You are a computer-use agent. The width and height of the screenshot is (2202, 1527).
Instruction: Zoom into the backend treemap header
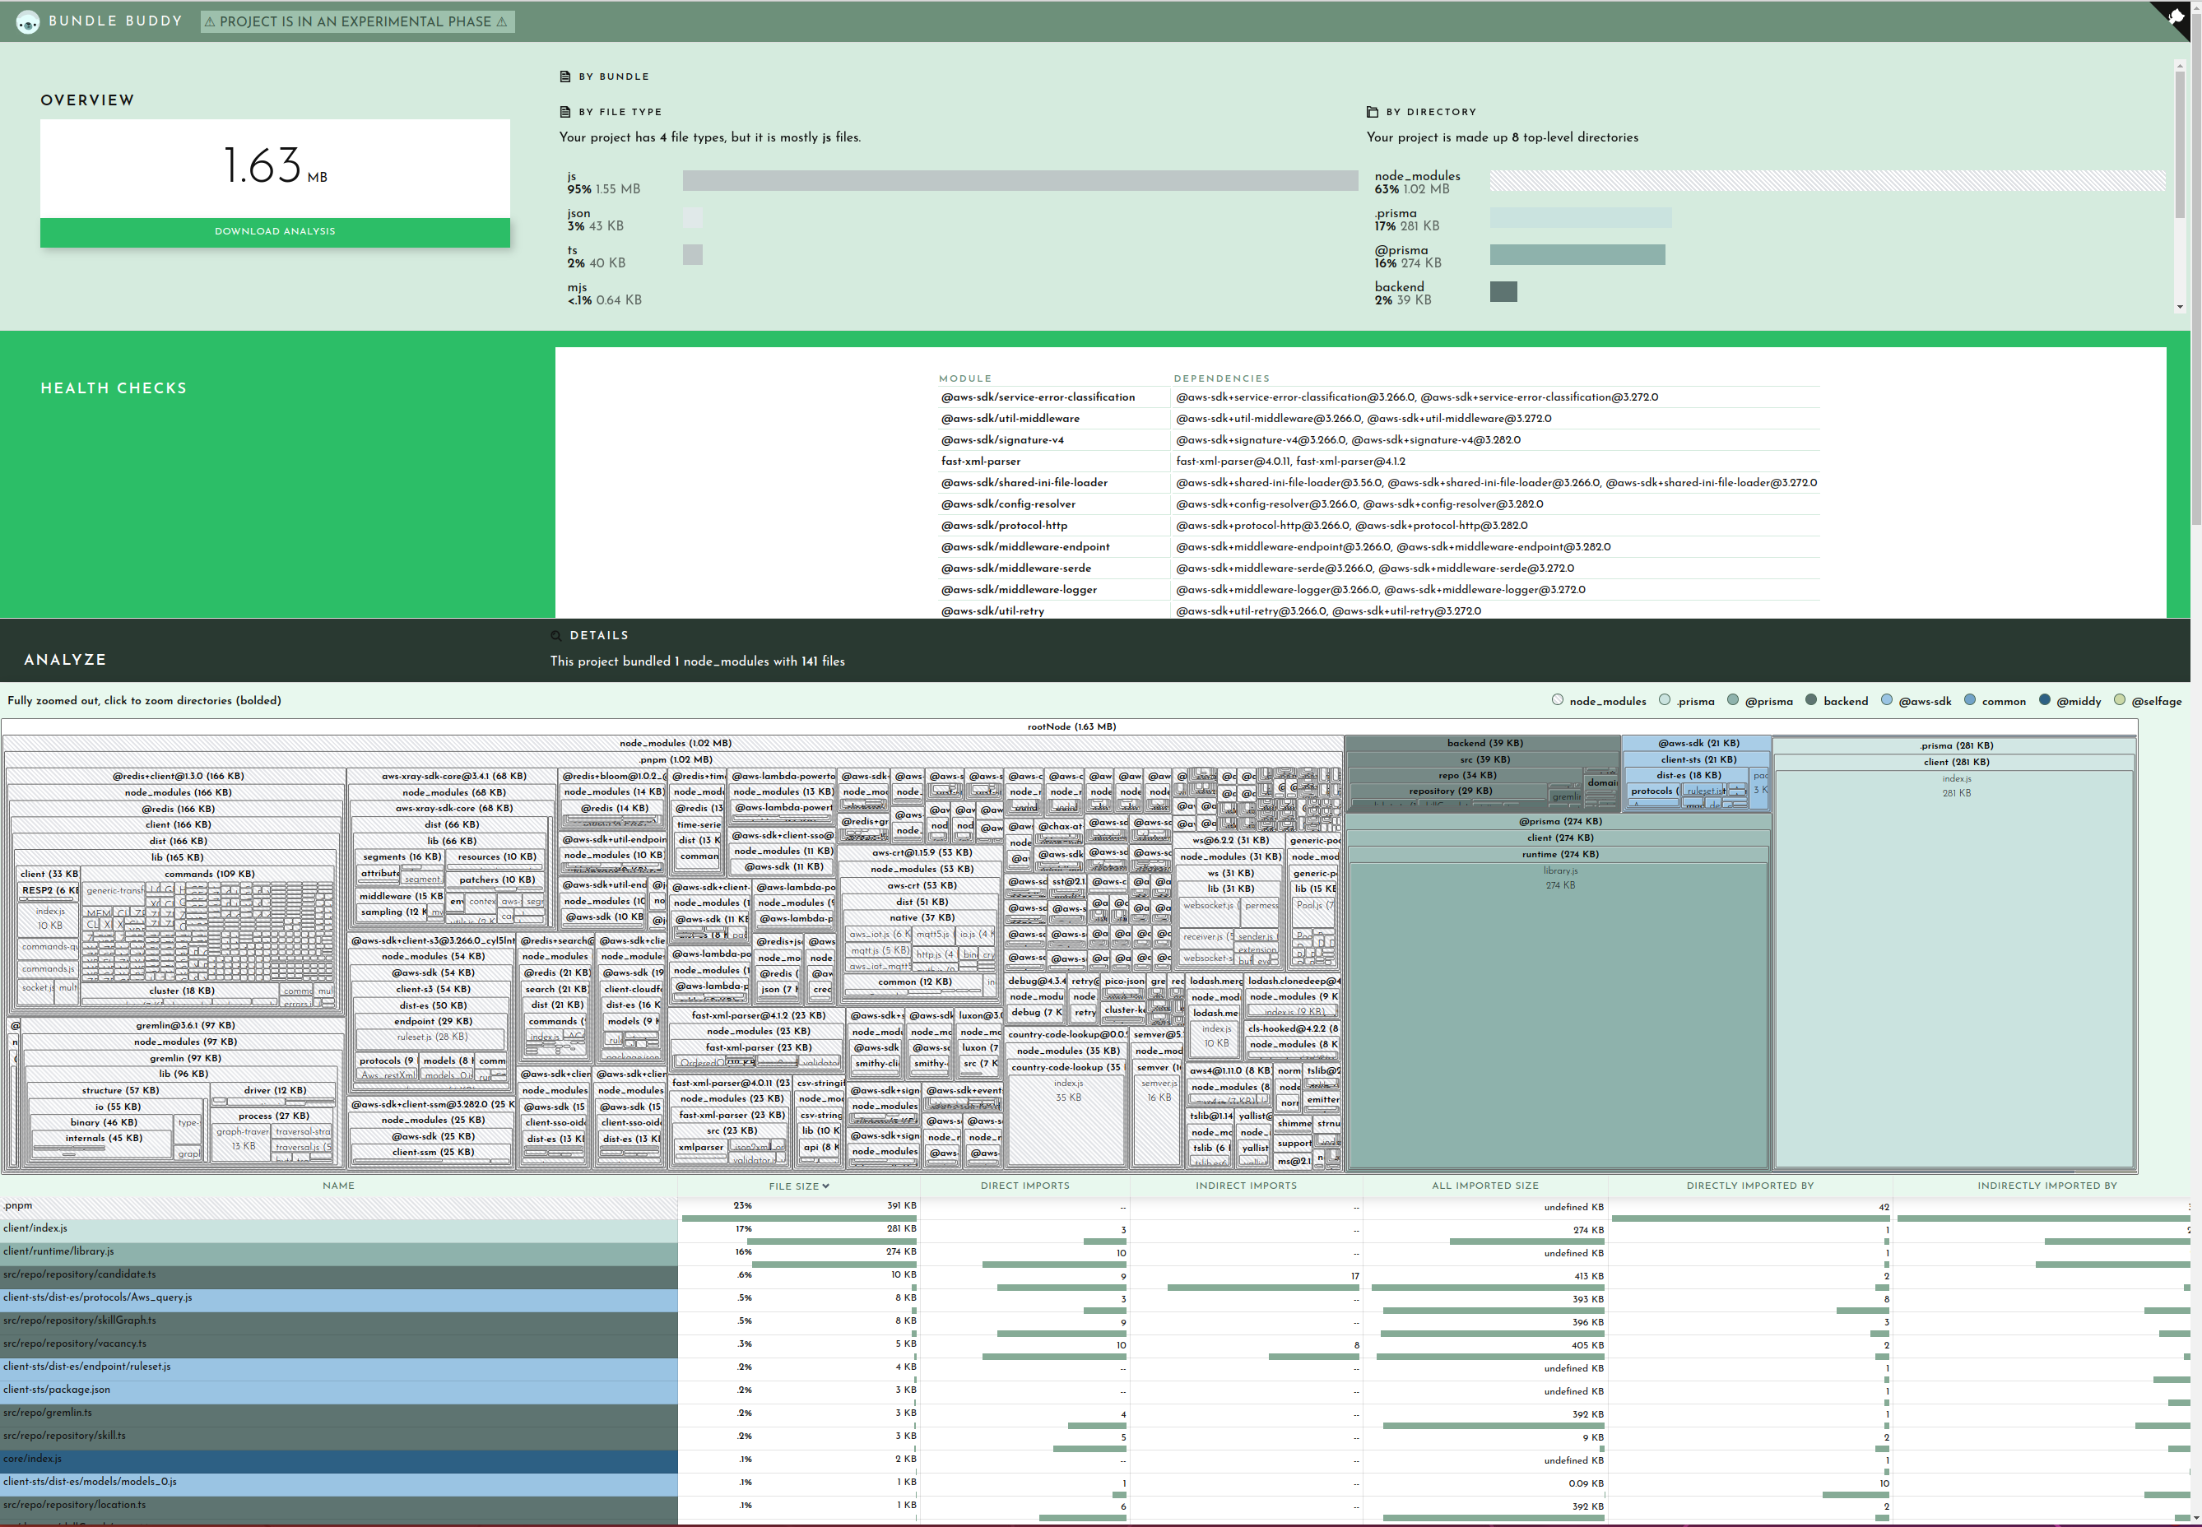pyautogui.click(x=1484, y=744)
